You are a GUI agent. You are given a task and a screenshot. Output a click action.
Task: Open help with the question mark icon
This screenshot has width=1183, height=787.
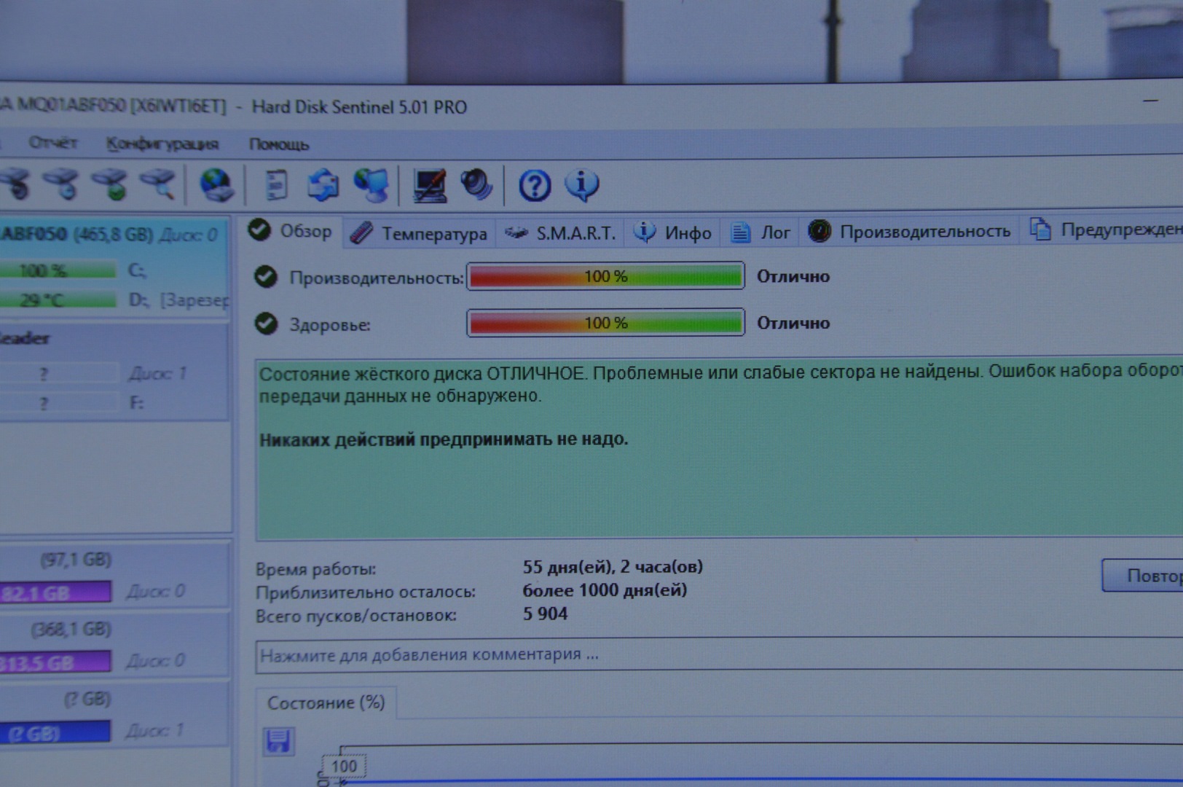[535, 186]
